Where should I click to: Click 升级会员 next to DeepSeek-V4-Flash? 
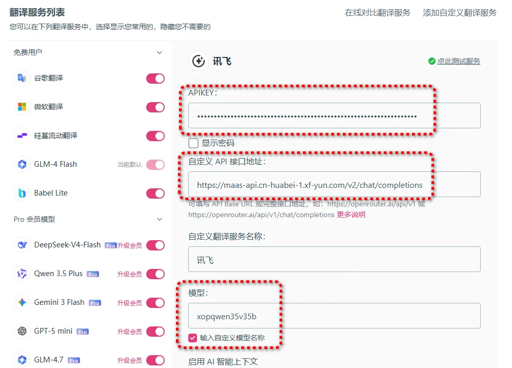pyautogui.click(x=130, y=245)
